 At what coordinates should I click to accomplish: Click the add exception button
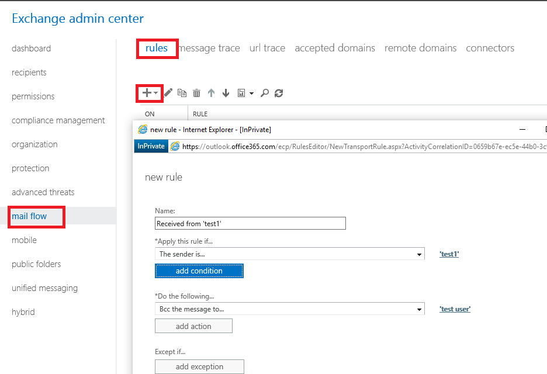coord(199,366)
